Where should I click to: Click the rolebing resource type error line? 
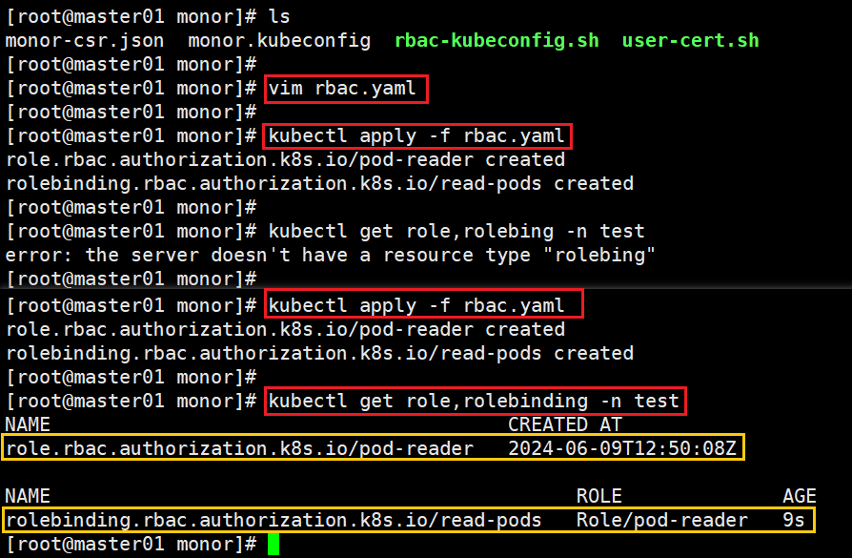pyautogui.click(x=331, y=255)
